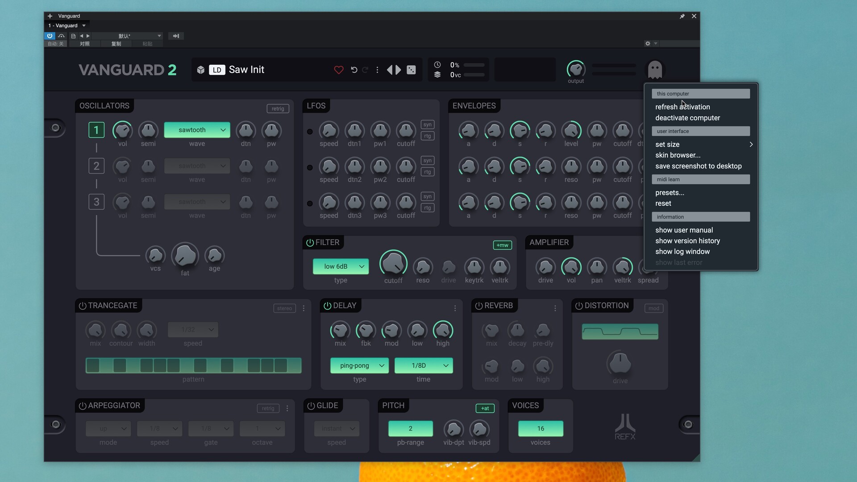
Task: Adjust the output knob
Action: 576,69
